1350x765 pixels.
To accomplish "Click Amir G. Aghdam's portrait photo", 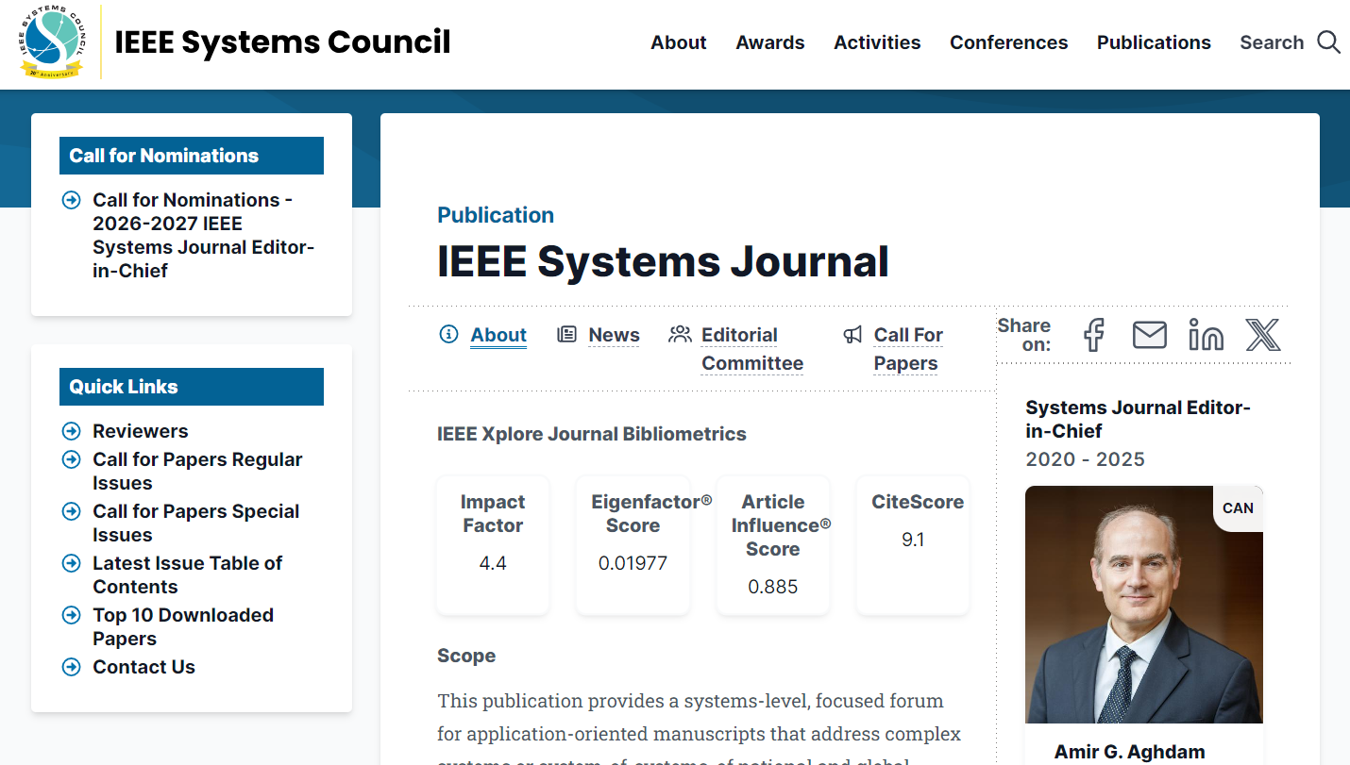I will [x=1143, y=604].
